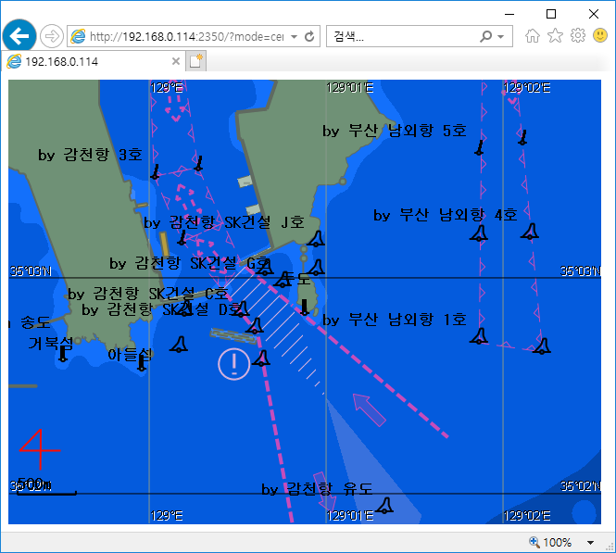Click the 부산 남외항 5호 label
The image size is (616, 553).
click(394, 131)
